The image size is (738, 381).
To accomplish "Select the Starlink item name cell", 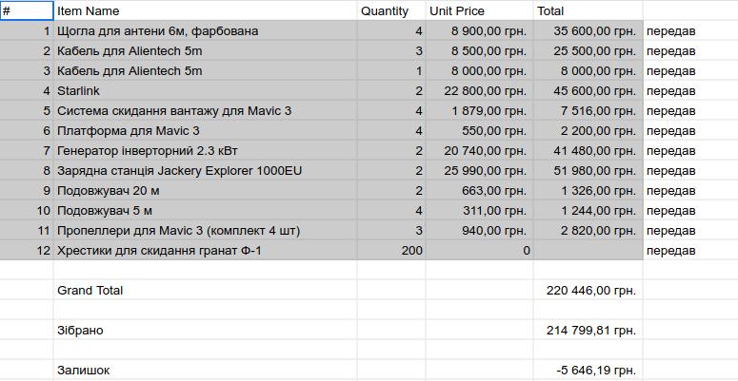I will [205, 91].
